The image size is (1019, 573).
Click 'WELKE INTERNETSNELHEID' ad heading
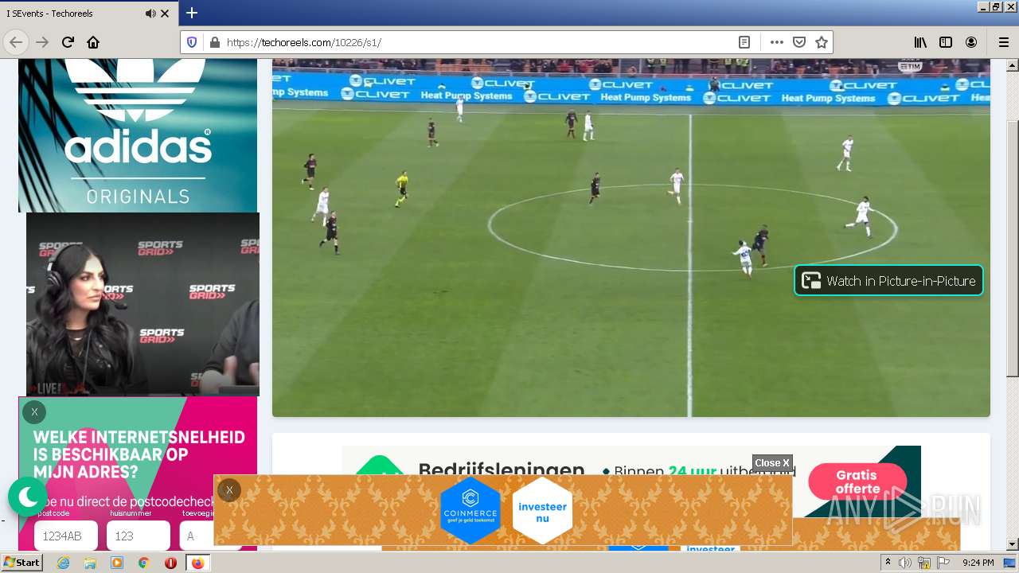coord(139,437)
